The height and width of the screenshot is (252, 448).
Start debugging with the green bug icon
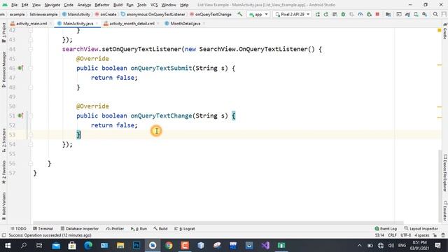343,14
